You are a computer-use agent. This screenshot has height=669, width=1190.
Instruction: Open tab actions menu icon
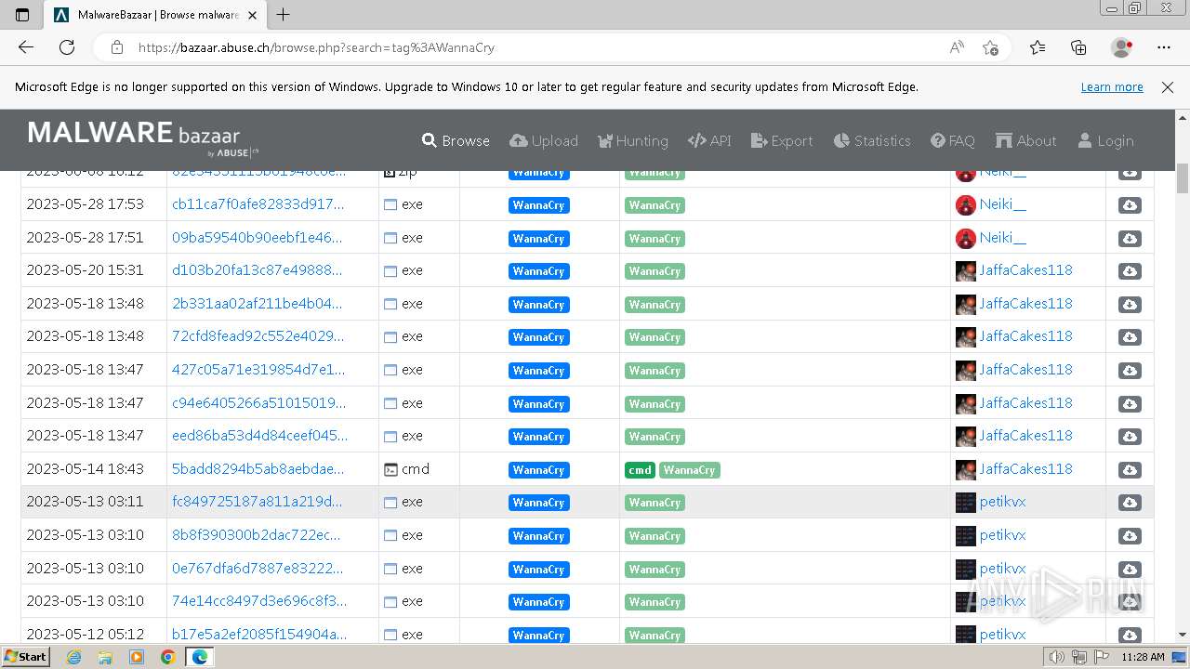(x=22, y=15)
